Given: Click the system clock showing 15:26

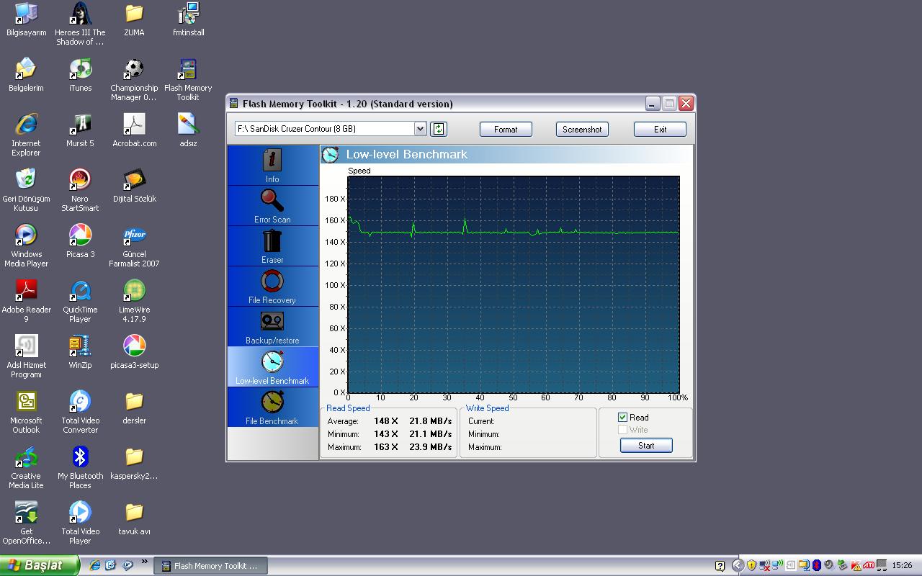Looking at the screenshot, I should coord(902,566).
